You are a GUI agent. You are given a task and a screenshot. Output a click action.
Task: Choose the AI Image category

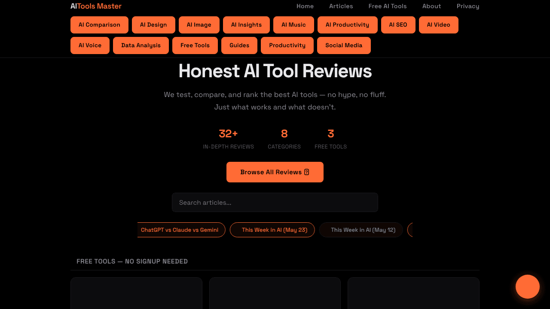click(199, 25)
